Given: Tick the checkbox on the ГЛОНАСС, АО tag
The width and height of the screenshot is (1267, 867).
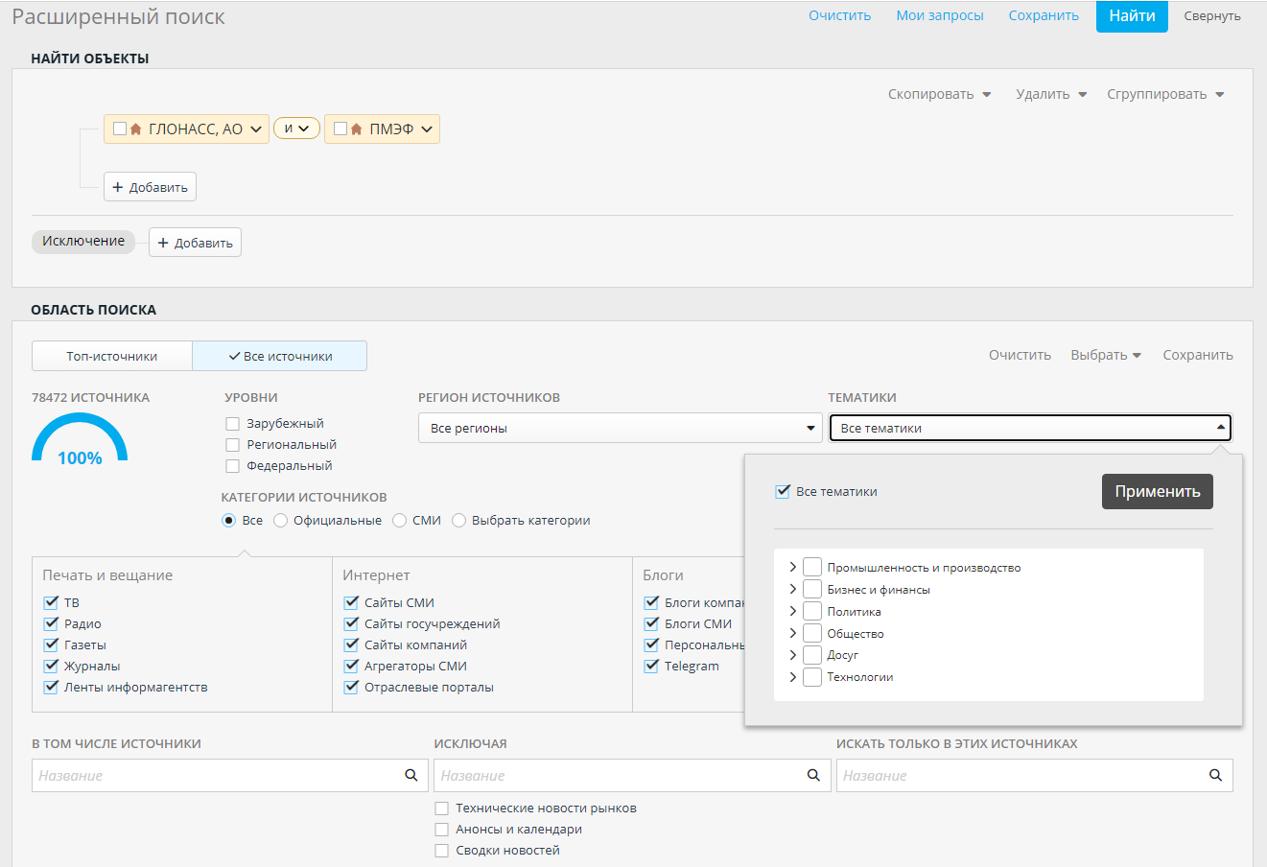Looking at the screenshot, I should coord(120,129).
